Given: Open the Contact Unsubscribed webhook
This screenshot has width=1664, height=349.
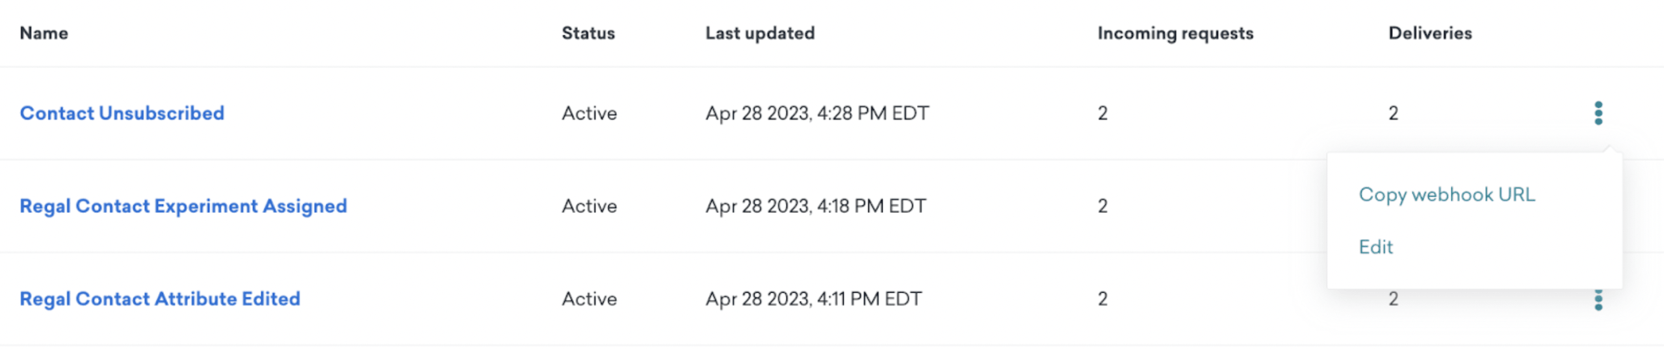Looking at the screenshot, I should [122, 113].
